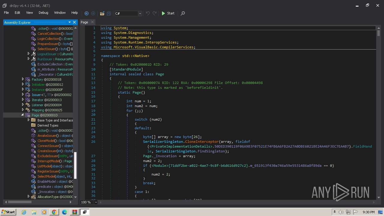Select ExcludeIssuer method in the tree

coord(55,156)
